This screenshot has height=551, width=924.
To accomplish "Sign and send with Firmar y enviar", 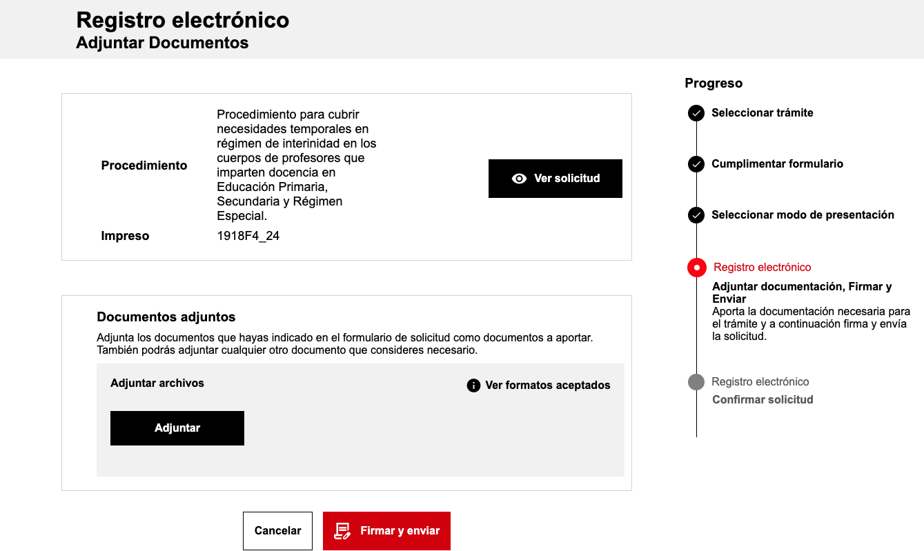I will click(x=386, y=531).
